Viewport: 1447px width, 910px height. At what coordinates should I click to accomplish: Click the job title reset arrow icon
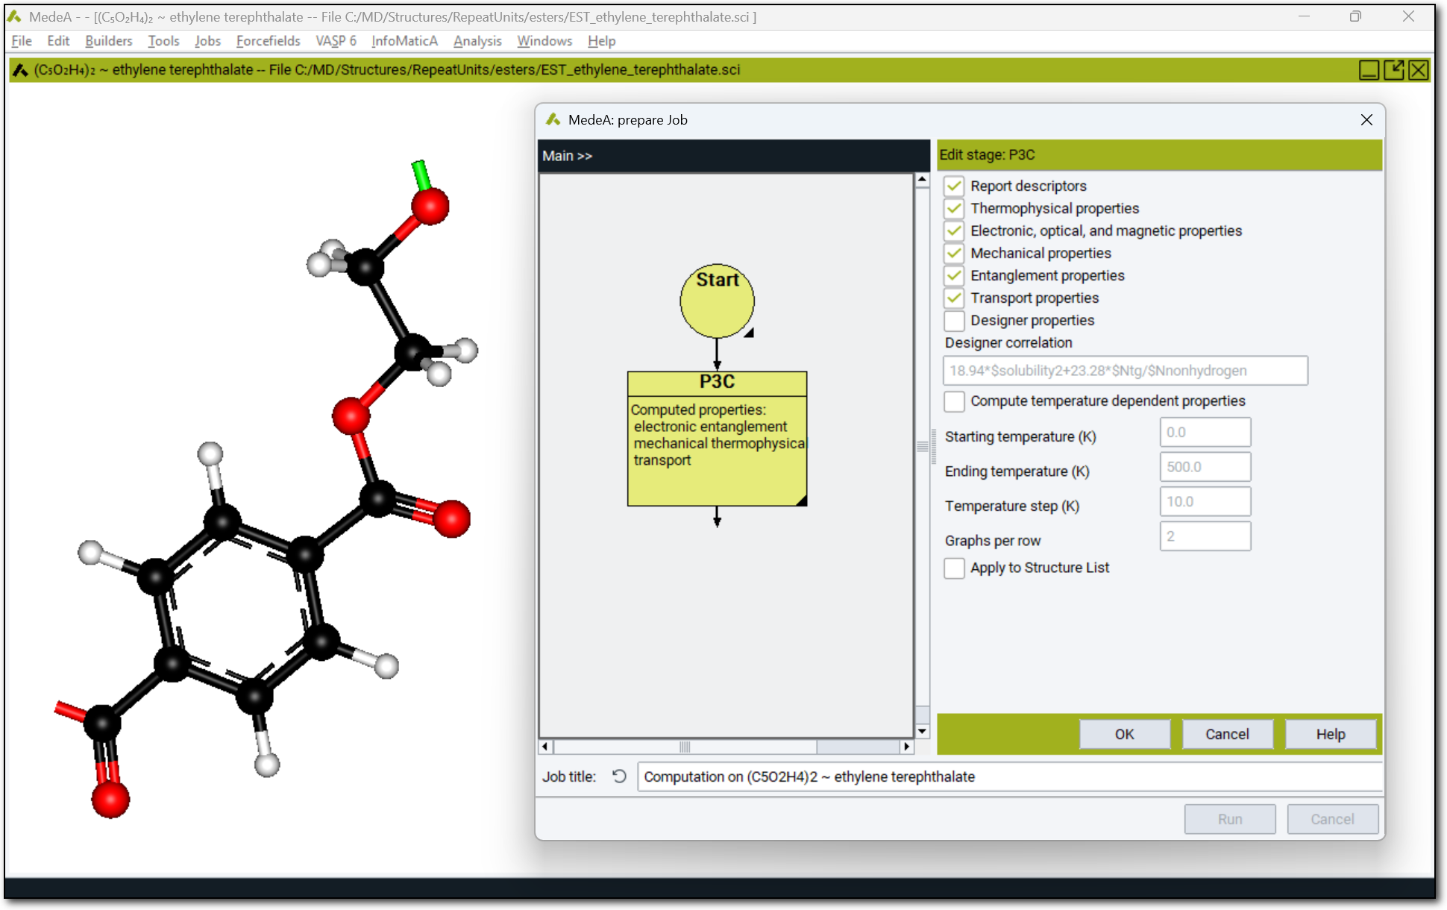[x=619, y=776]
